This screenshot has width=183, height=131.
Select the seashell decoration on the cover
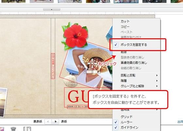pyautogui.click(x=70, y=81)
